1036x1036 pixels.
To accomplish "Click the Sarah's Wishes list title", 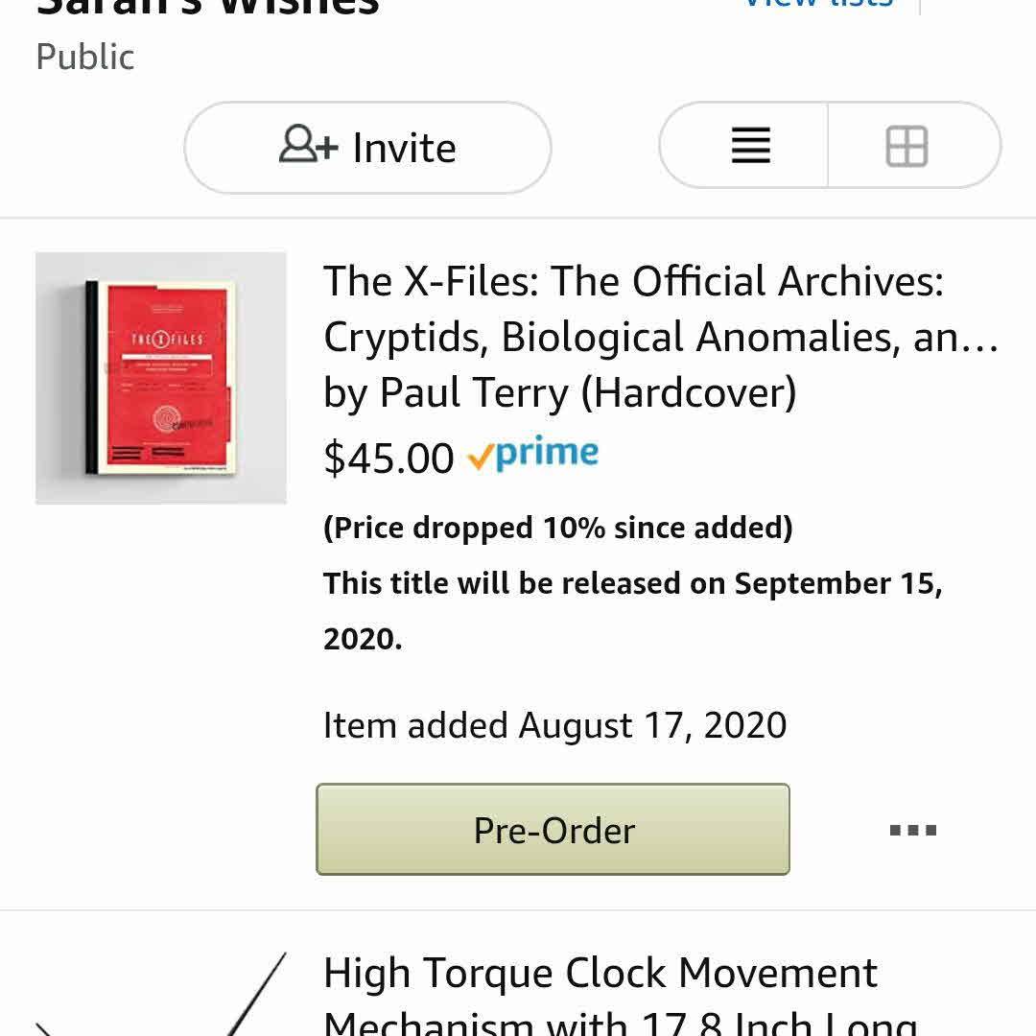I will pyautogui.click(x=208, y=8).
